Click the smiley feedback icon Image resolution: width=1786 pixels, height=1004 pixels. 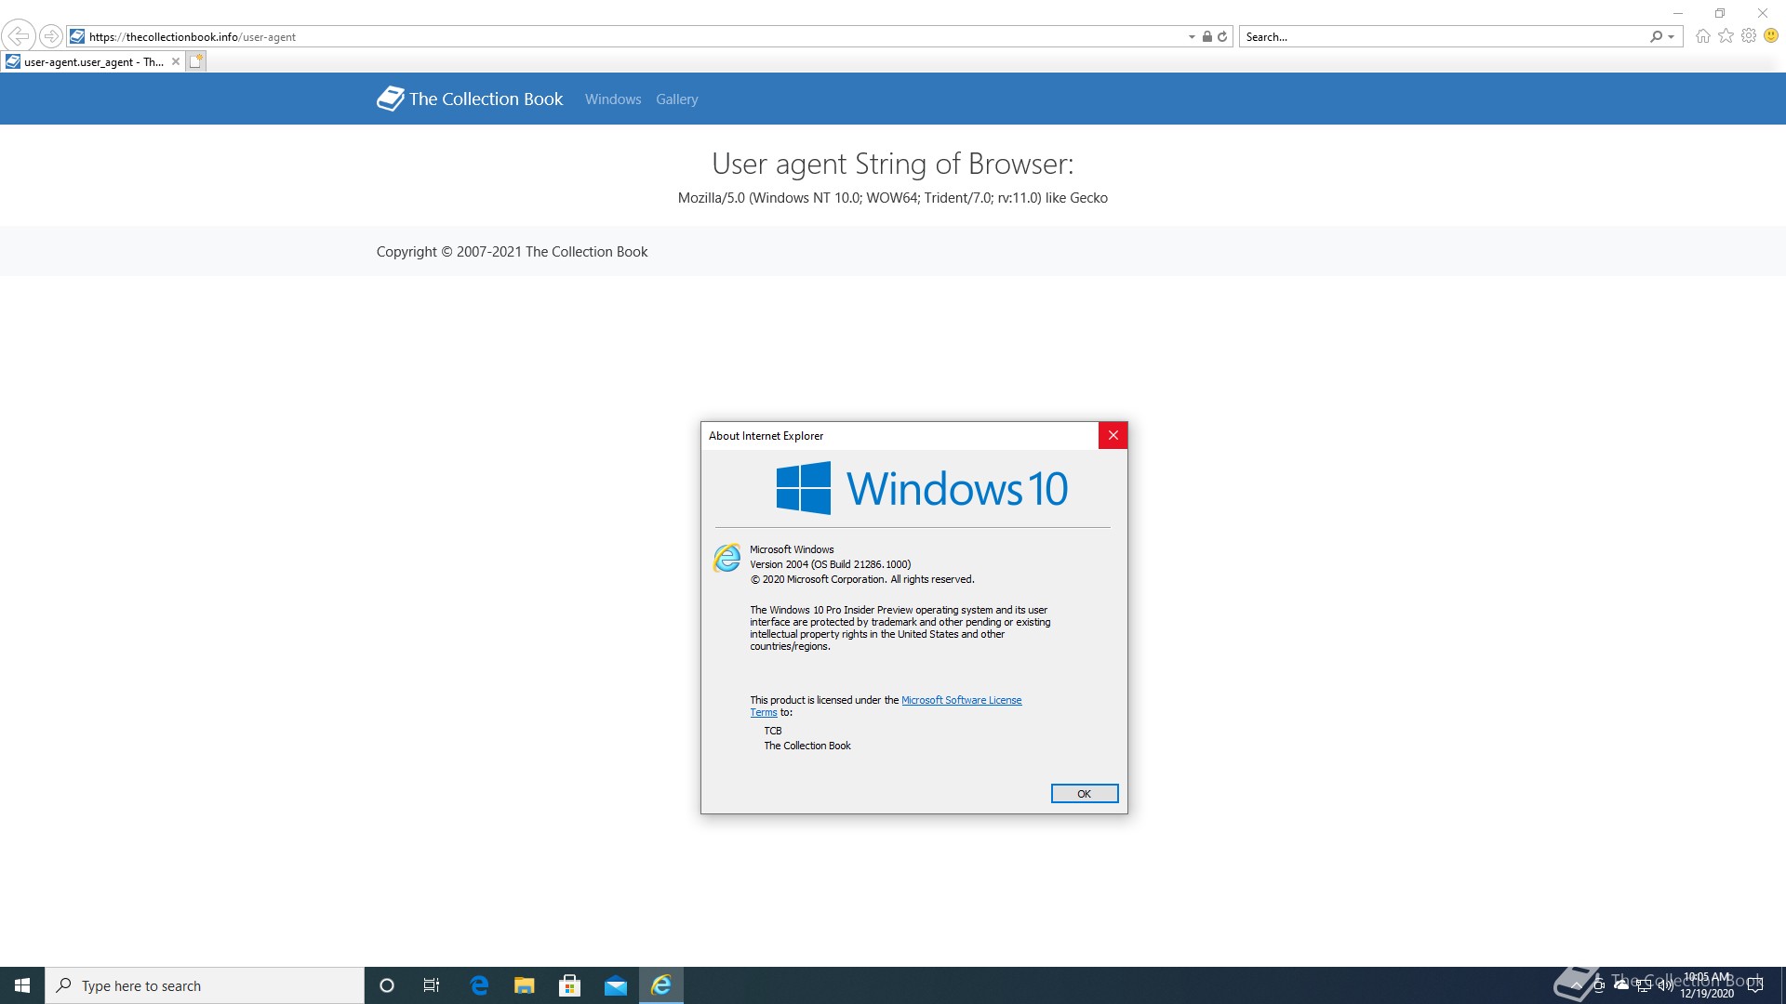1771,36
